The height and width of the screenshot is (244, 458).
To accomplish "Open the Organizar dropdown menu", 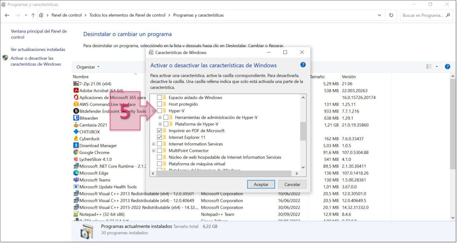I will click(88, 67).
